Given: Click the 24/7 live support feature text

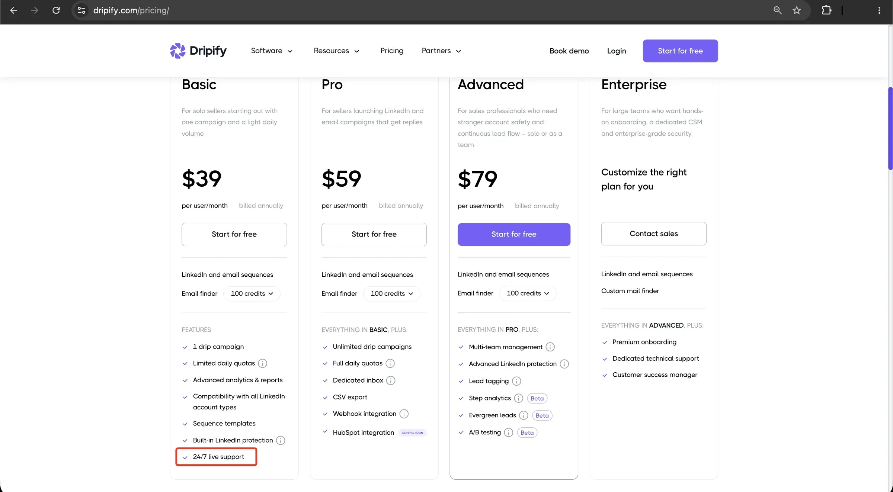Looking at the screenshot, I should pos(218,457).
